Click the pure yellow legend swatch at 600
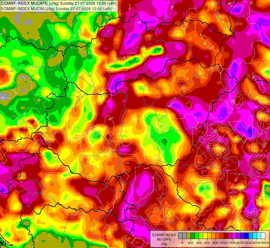The image size is (270, 248). pos(205,236)
